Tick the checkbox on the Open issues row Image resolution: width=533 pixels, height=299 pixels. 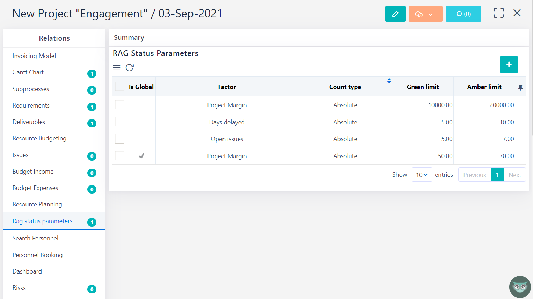119,139
